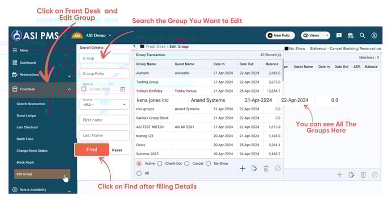
Task: Click the edit document icon in Group Transaction
Action: pos(254,168)
